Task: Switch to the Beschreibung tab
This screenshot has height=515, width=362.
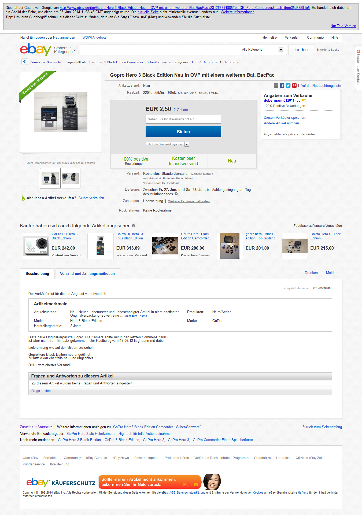Action: [38, 274]
